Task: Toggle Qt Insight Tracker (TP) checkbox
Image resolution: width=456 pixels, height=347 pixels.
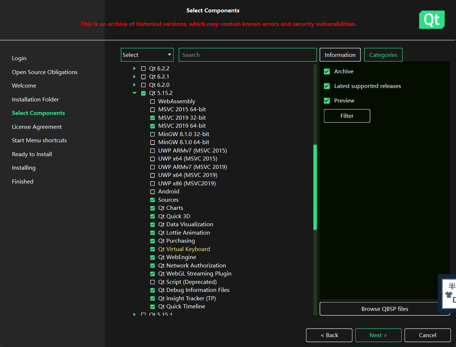Action: (x=152, y=298)
